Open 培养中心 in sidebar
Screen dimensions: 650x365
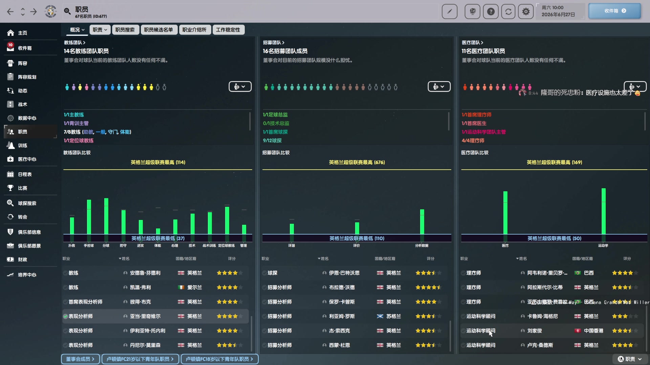30,275
